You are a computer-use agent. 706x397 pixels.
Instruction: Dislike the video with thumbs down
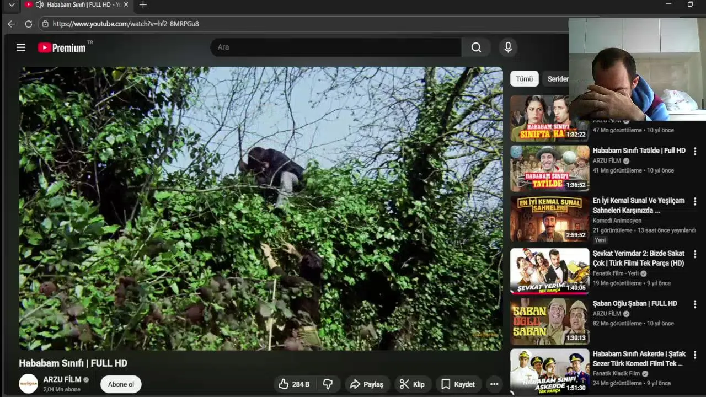pos(328,384)
